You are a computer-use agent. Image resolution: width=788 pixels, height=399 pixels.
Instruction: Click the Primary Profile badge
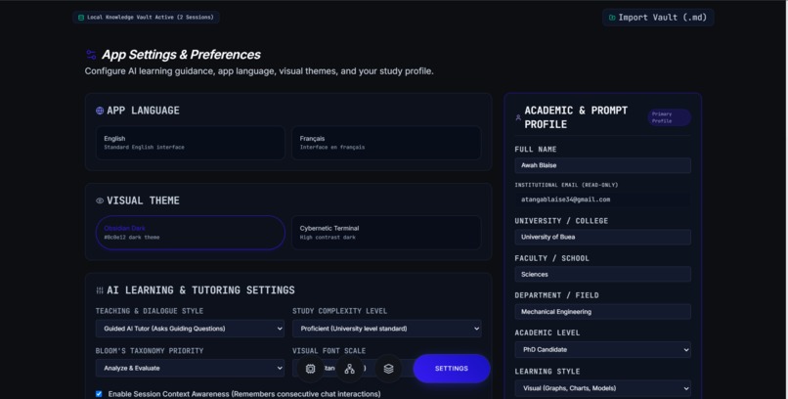pyautogui.click(x=669, y=117)
